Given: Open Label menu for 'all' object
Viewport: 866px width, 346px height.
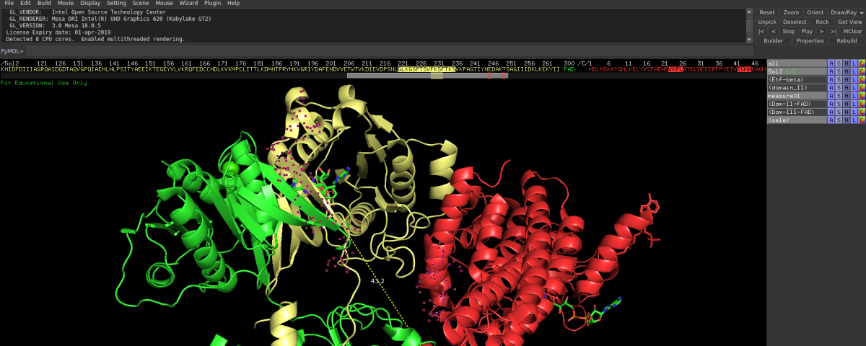Looking at the screenshot, I should pos(854,63).
